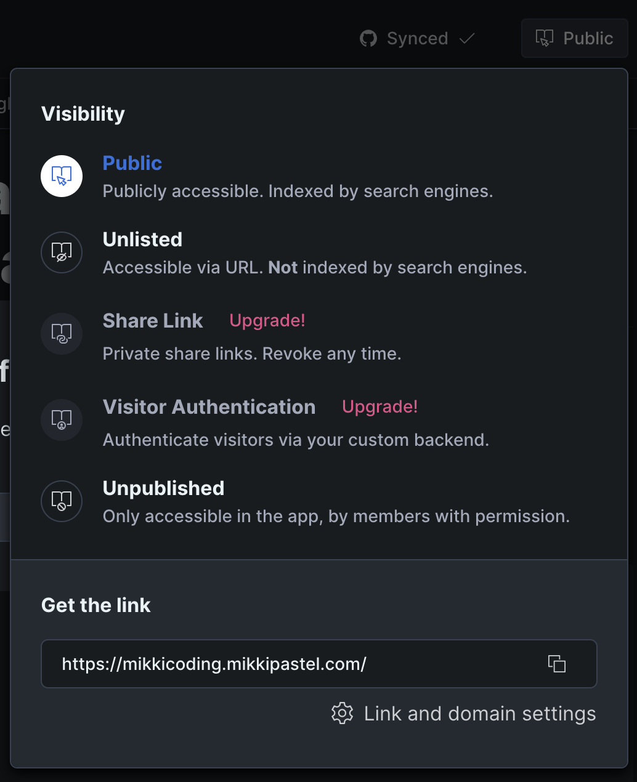Click the Synced status text
Screen dimensions: 637x782
417,39
